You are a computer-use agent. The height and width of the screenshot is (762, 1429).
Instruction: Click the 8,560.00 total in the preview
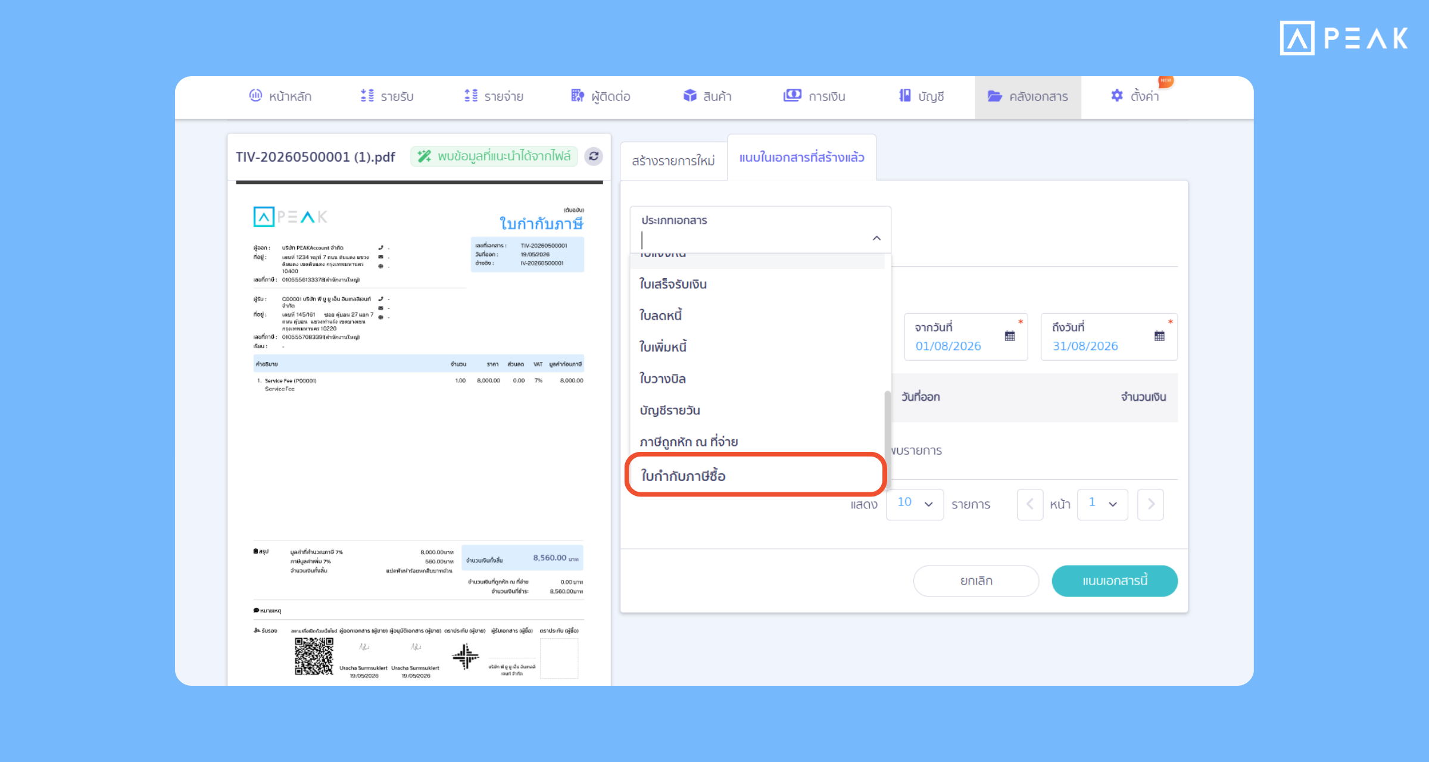(x=550, y=558)
